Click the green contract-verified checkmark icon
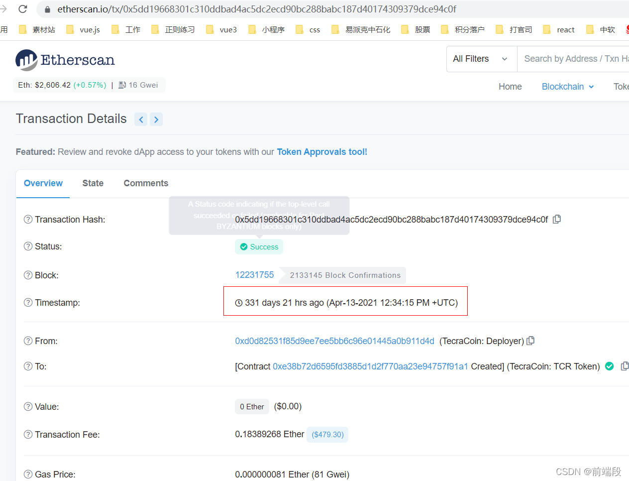The image size is (629, 481). [x=609, y=366]
